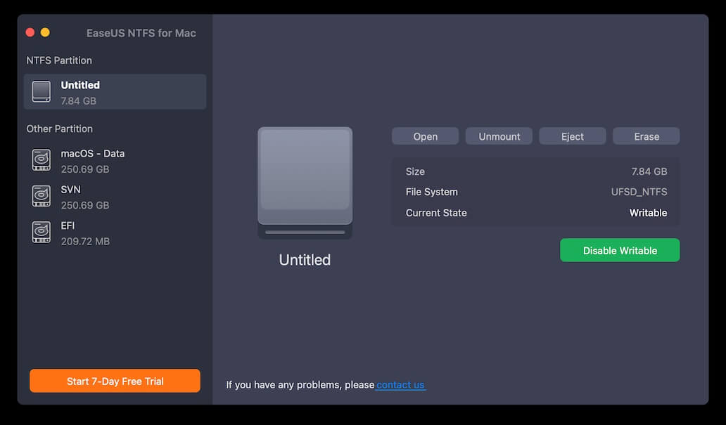Click the Other Partition section header
The height and width of the screenshot is (425, 726).
point(59,129)
